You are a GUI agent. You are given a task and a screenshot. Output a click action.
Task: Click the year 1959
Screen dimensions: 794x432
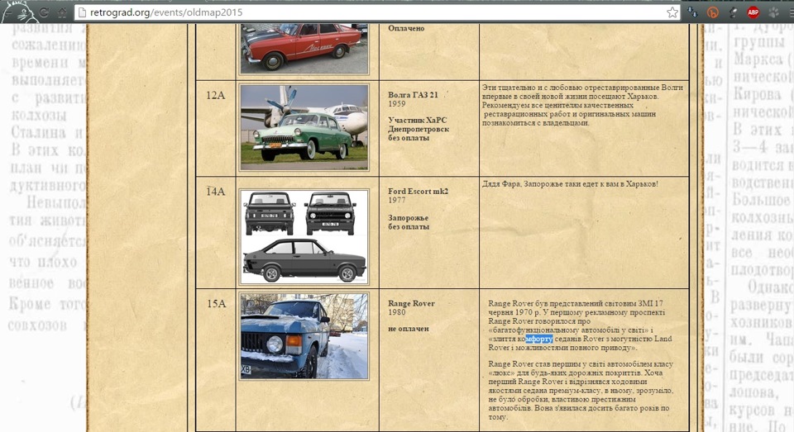[x=396, y=104]
